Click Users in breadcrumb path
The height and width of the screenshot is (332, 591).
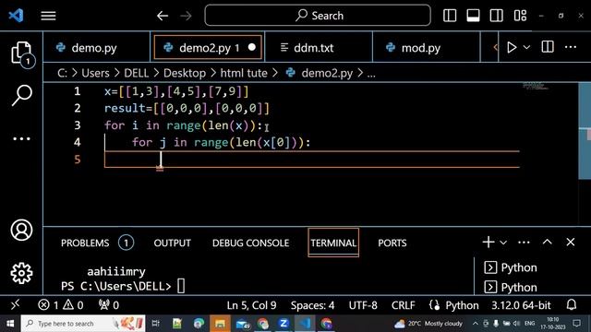(95, 73)
